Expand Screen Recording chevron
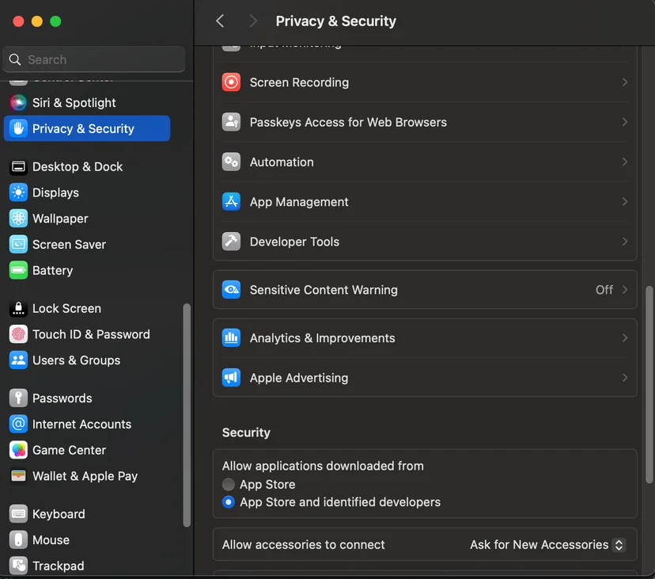 tap(624, 82)
